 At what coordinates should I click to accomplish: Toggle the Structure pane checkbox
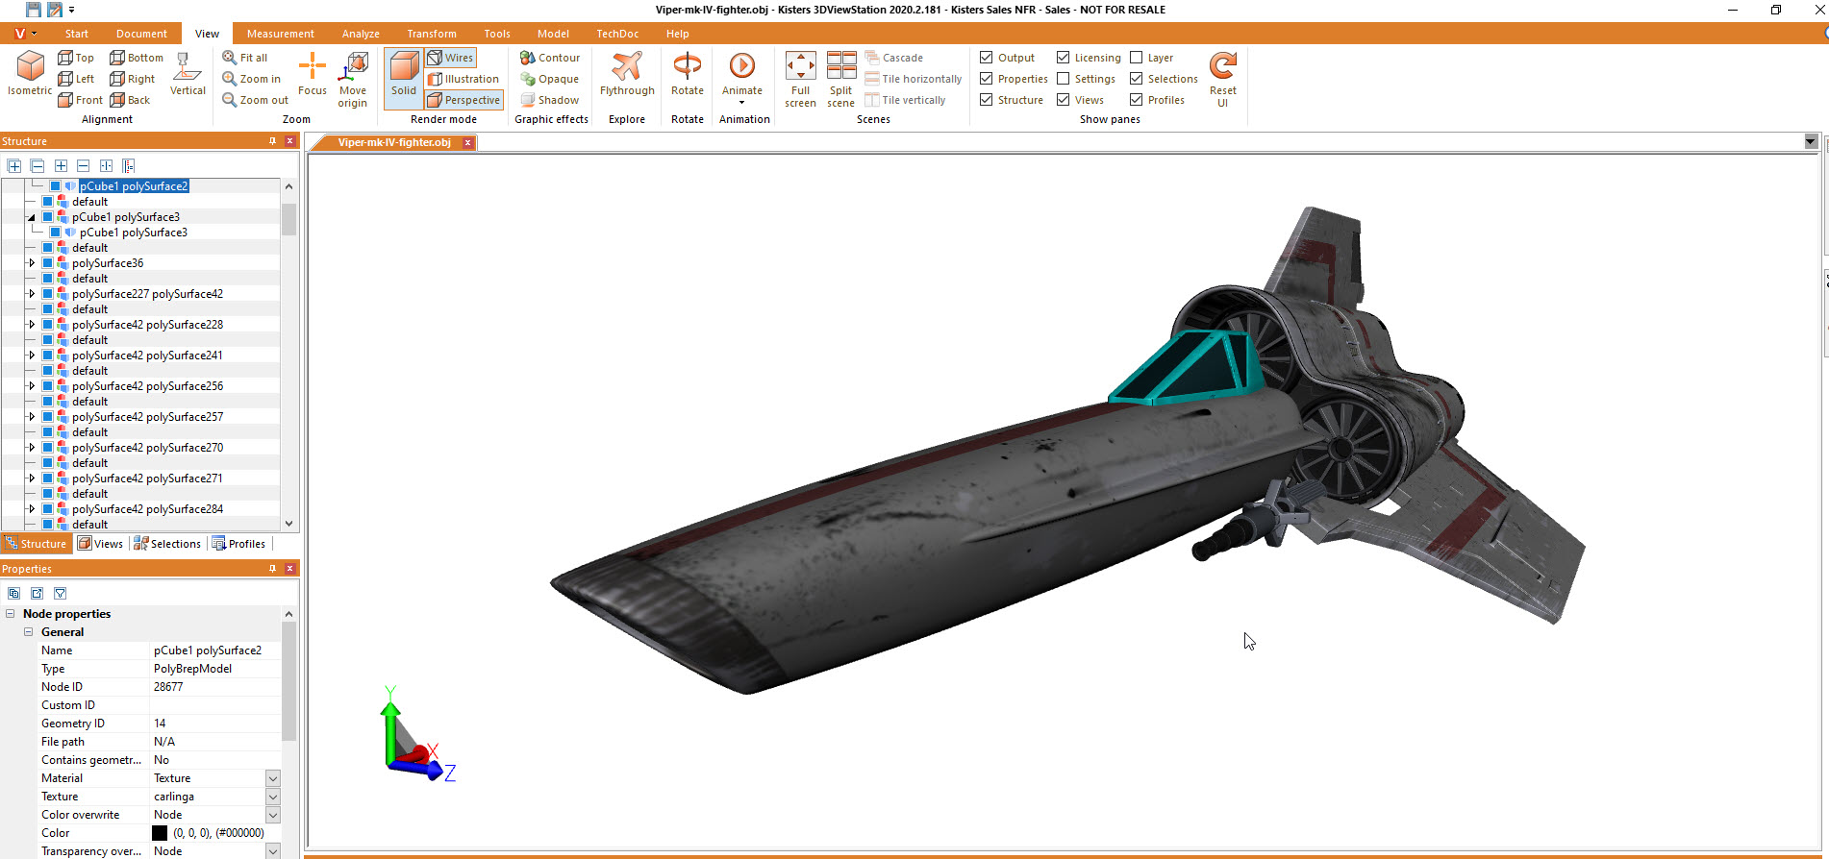click(987, 100)
